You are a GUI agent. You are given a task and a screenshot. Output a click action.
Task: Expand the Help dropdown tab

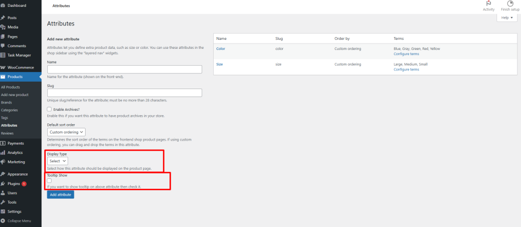click(507, 18)
